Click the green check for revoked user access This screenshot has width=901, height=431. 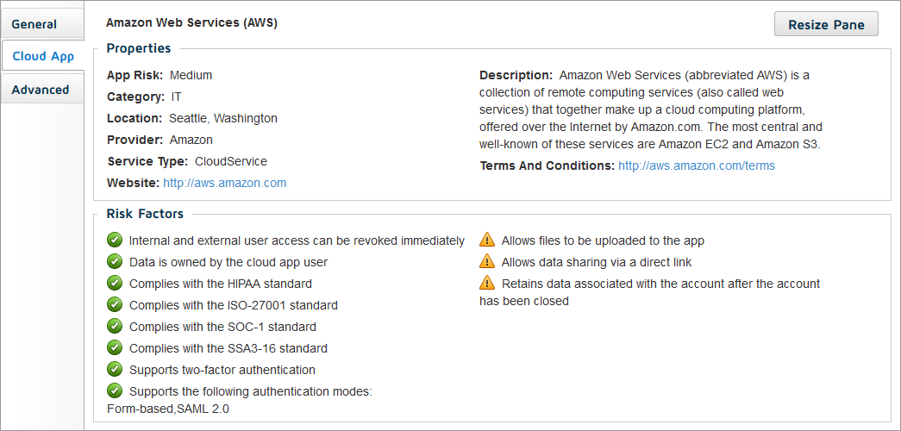click(x=115, y=240)
